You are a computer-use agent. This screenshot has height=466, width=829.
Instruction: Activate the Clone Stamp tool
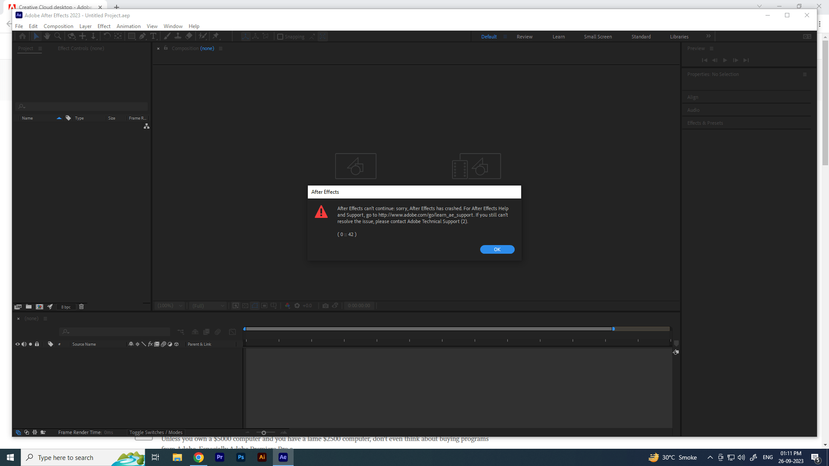coord(178,36)
